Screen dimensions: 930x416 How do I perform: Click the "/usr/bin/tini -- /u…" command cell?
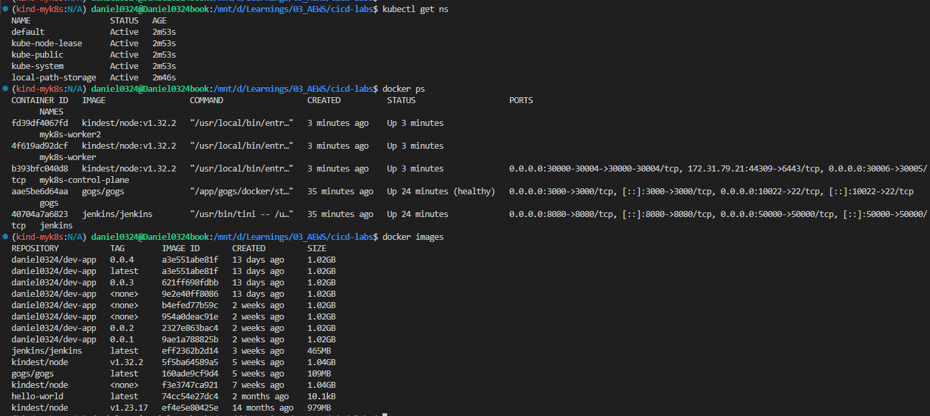(242, 214)
